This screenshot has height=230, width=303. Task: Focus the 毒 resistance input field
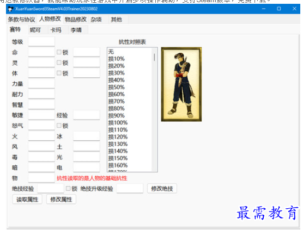pyautogui.click(x=41, y=157)
